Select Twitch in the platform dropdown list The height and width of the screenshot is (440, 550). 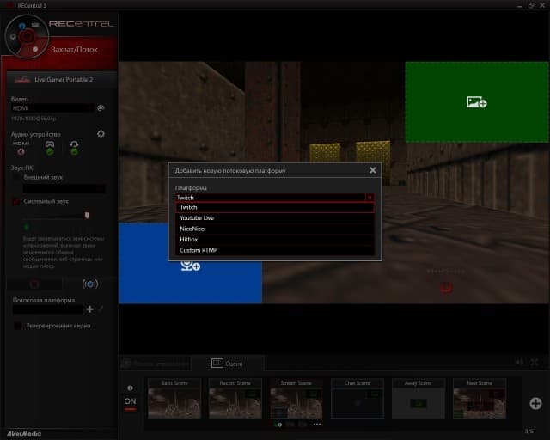[x=274, y=207]
